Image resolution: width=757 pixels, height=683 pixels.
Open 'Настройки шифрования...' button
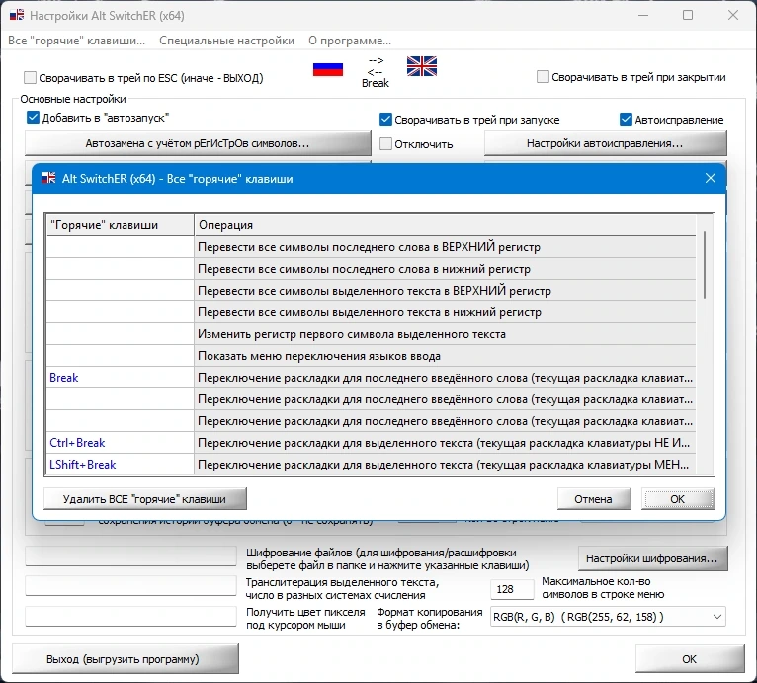tap(652, 558)
